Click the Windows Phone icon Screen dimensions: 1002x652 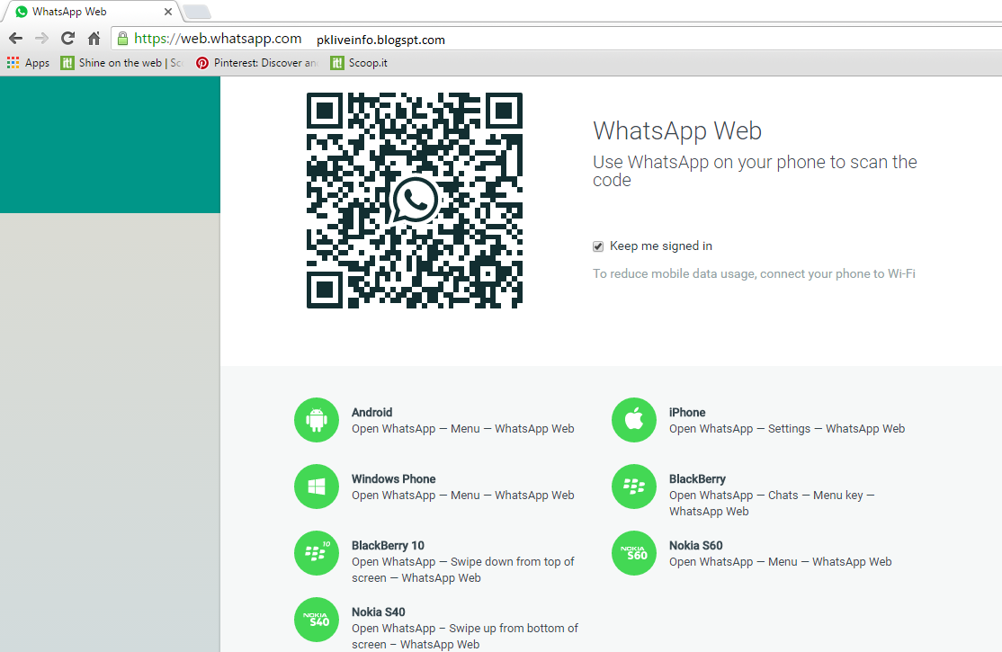tap(317, 487)
